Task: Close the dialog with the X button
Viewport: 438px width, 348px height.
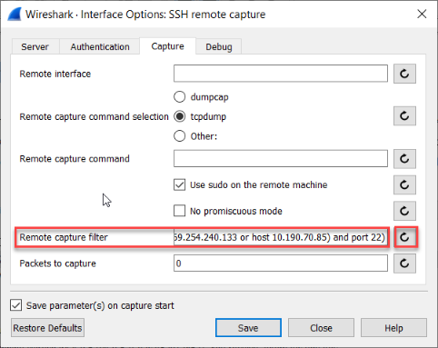Action: 422,14
